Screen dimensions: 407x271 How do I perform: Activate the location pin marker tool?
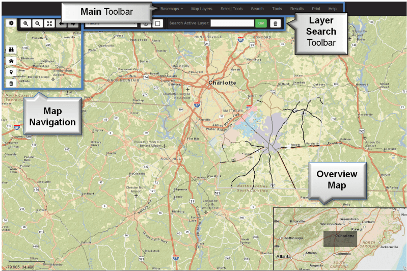[x=11, y=72]
